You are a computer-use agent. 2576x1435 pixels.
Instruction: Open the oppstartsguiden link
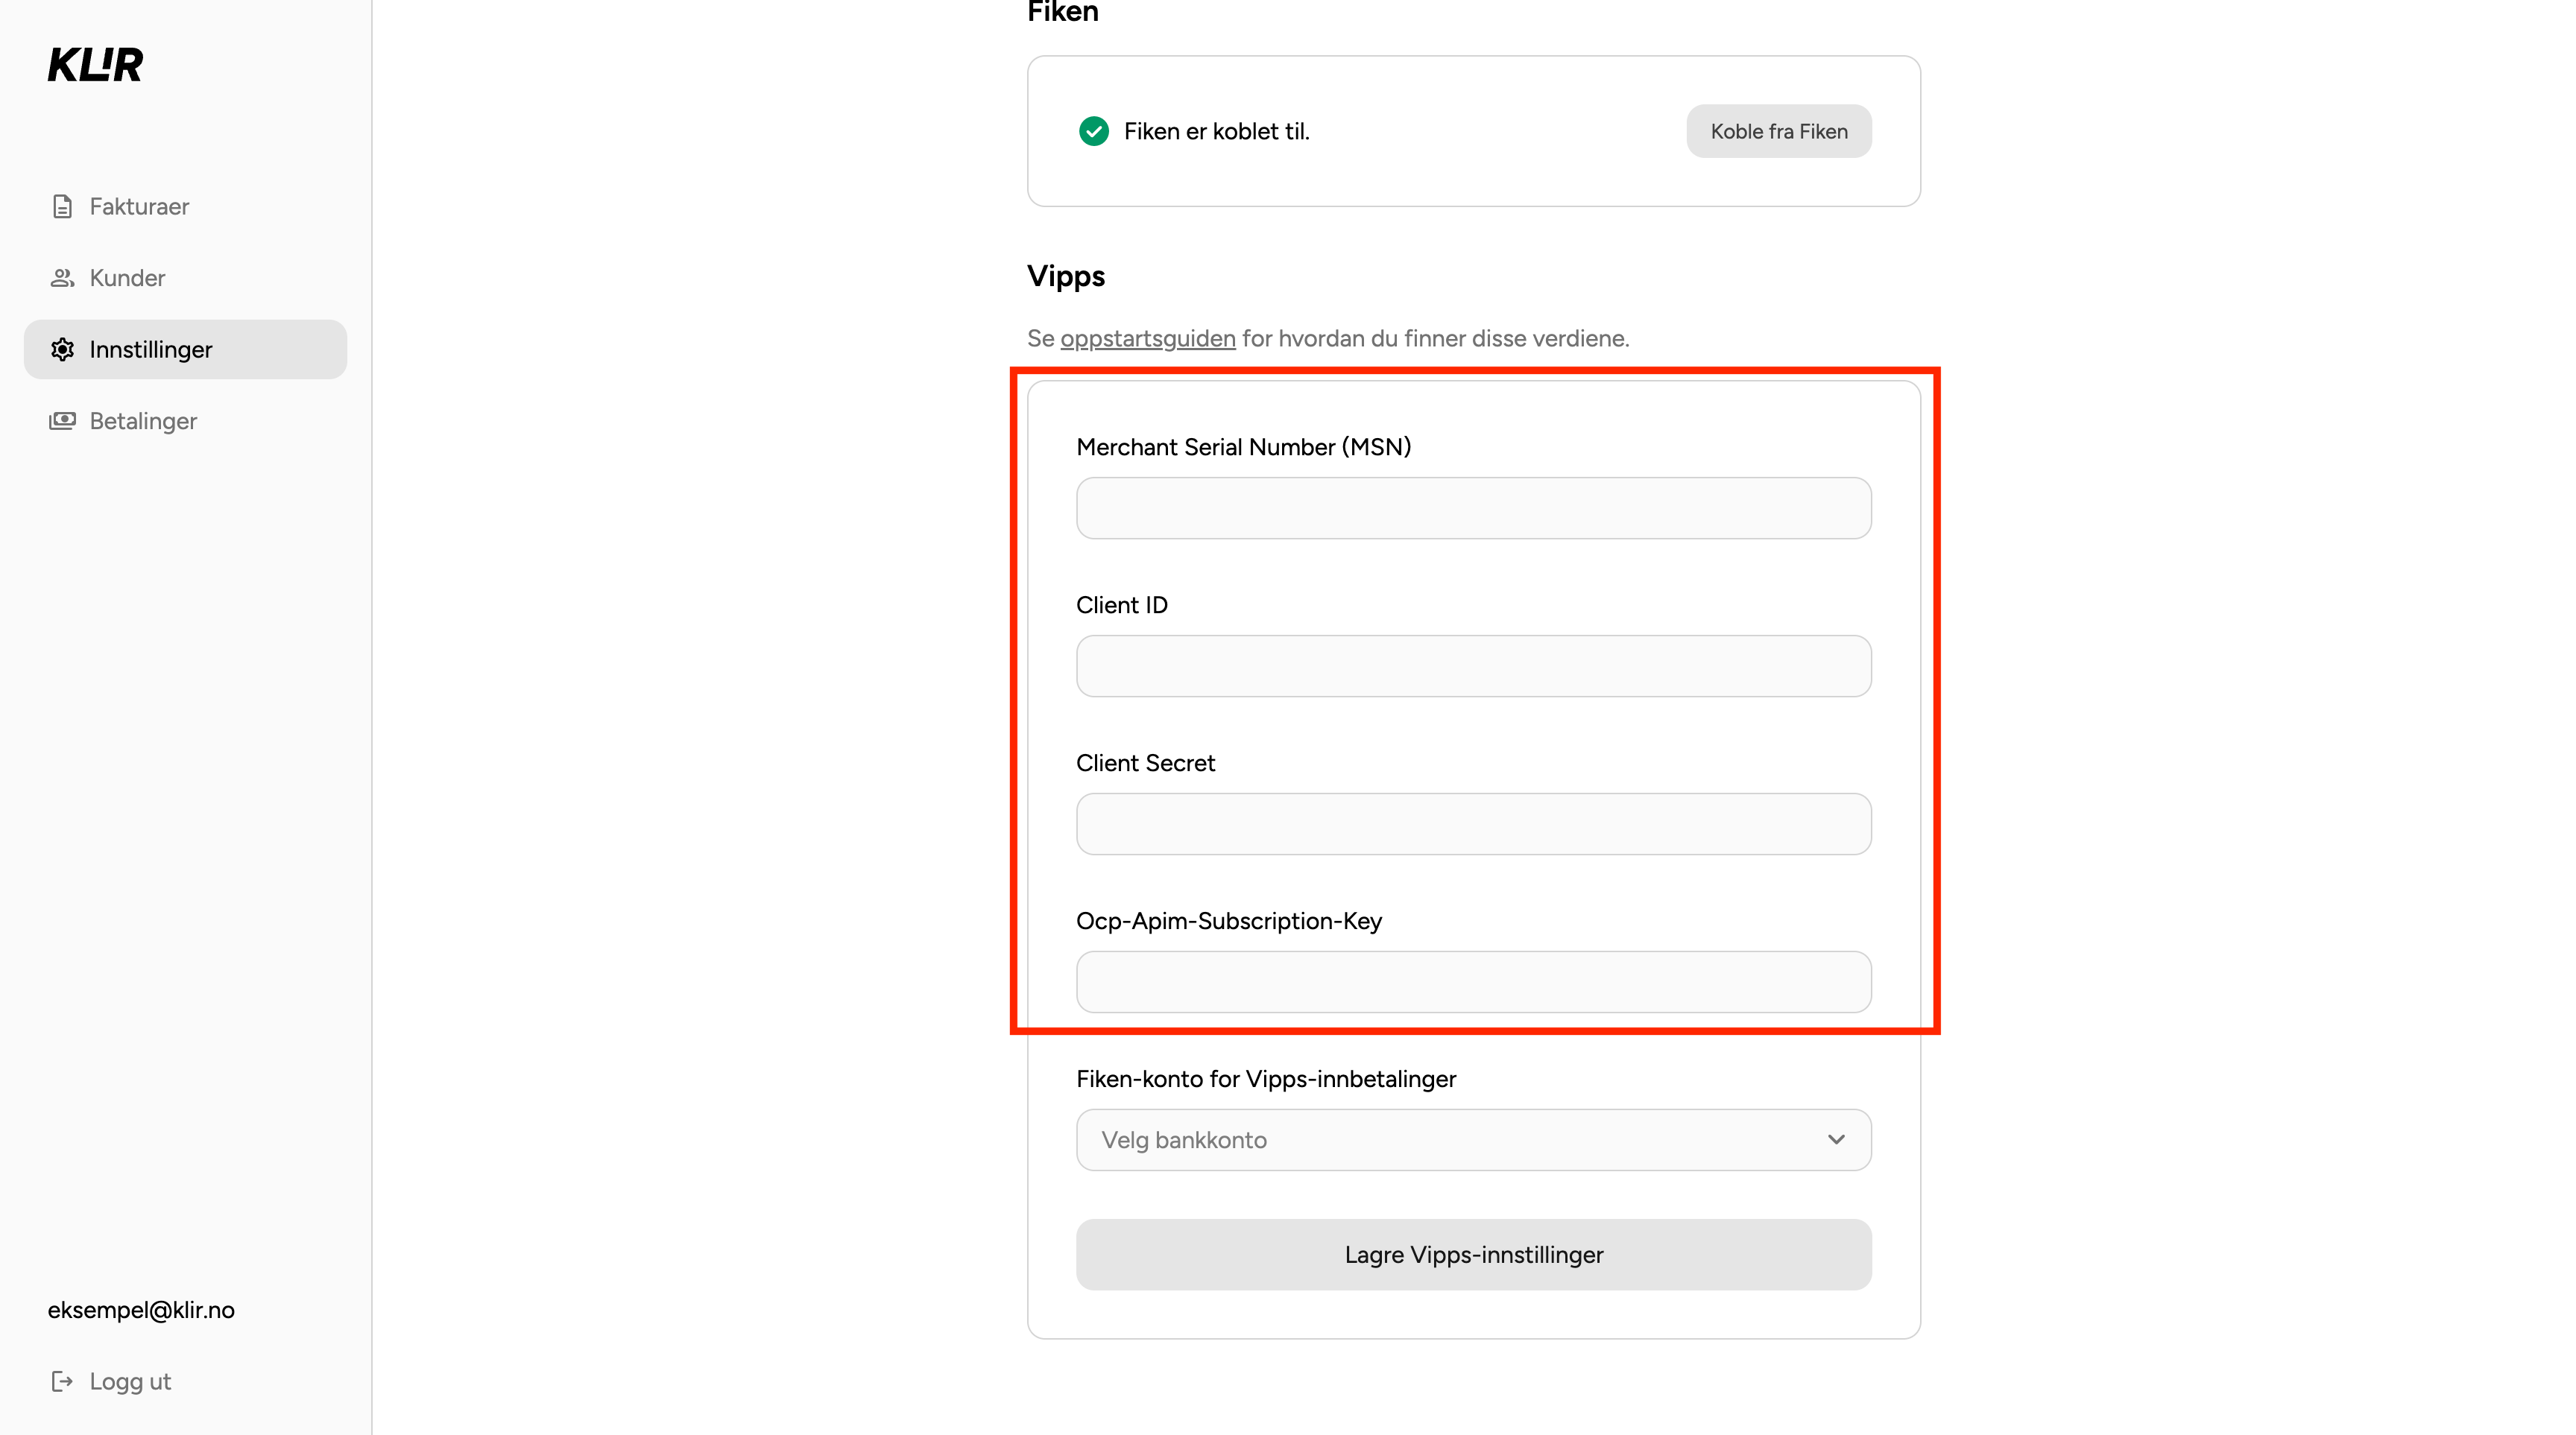(1148, 339)
